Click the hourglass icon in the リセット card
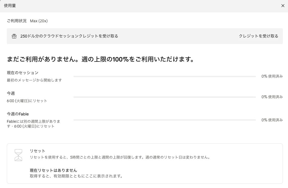The image size is (288, 188). (18, 155)
